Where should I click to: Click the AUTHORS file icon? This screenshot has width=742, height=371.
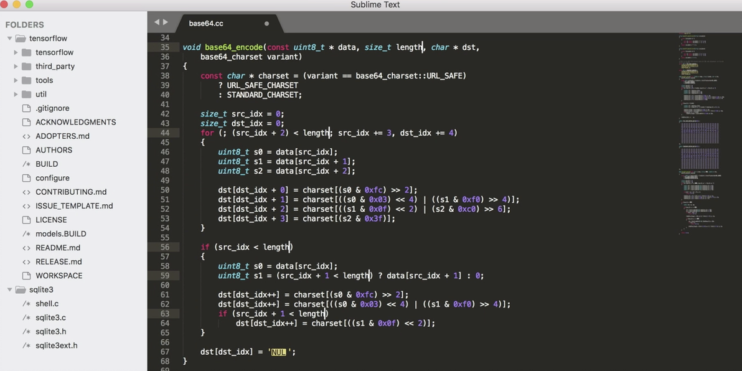pos(27,150)
